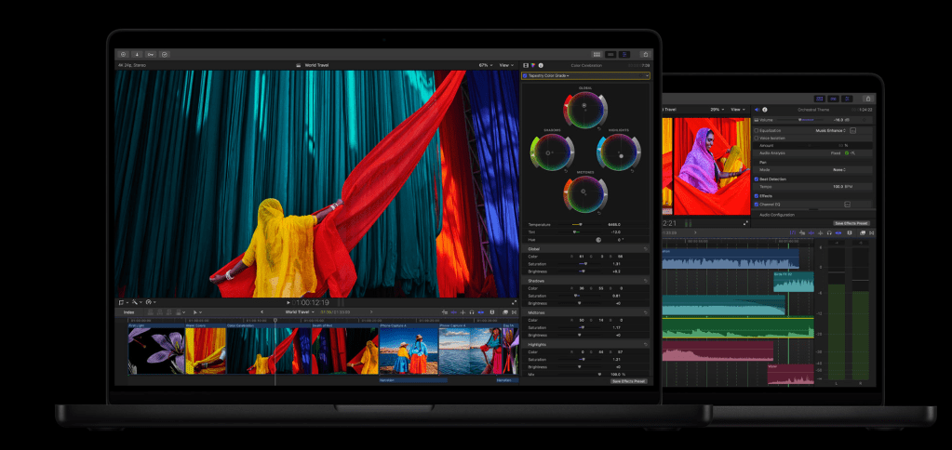Select the purple flower clip thumbnail
This screenshot has height=450, width=952.
tap(155, 351)
